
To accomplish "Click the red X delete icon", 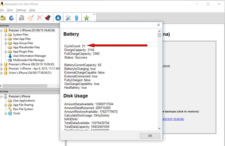I will [x=40, y=18].
